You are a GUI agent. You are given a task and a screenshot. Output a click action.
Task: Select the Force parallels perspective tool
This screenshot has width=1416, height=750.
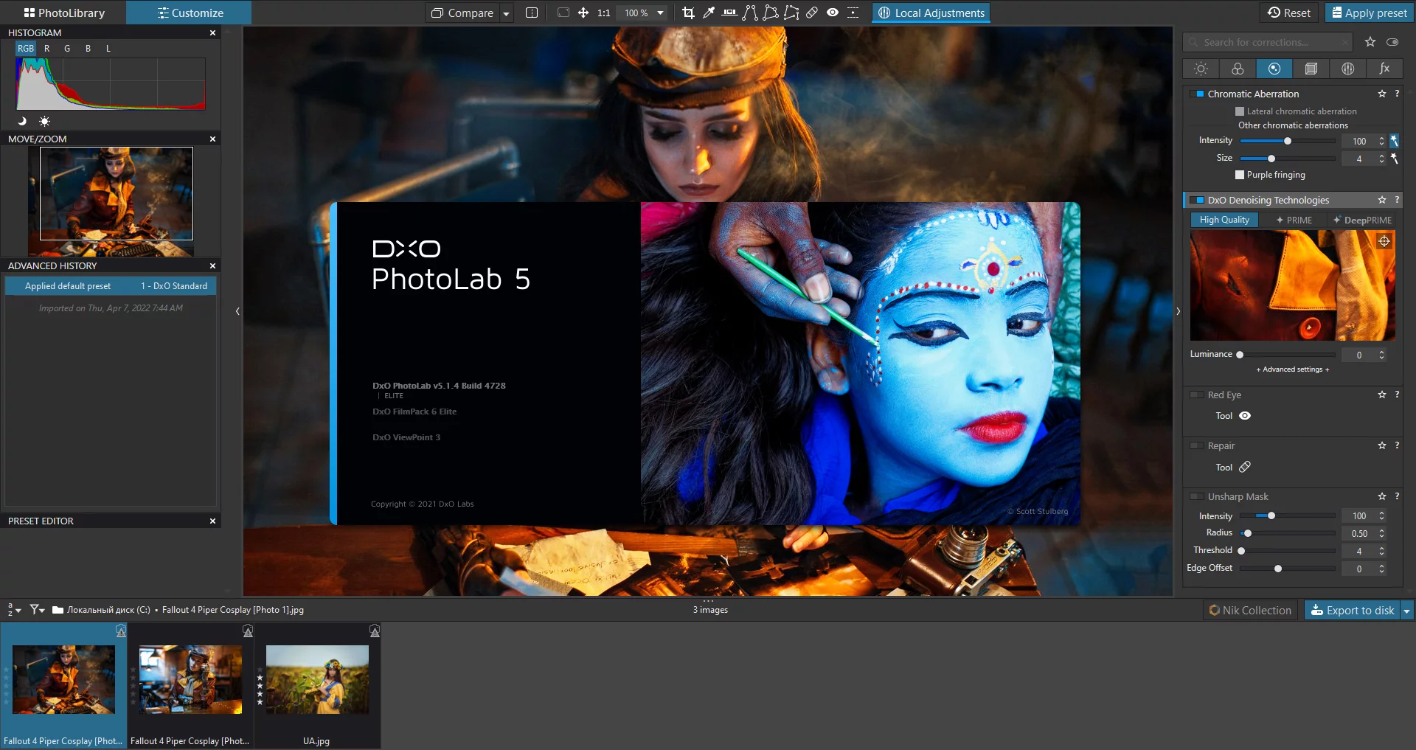click(x=750, y=13)
